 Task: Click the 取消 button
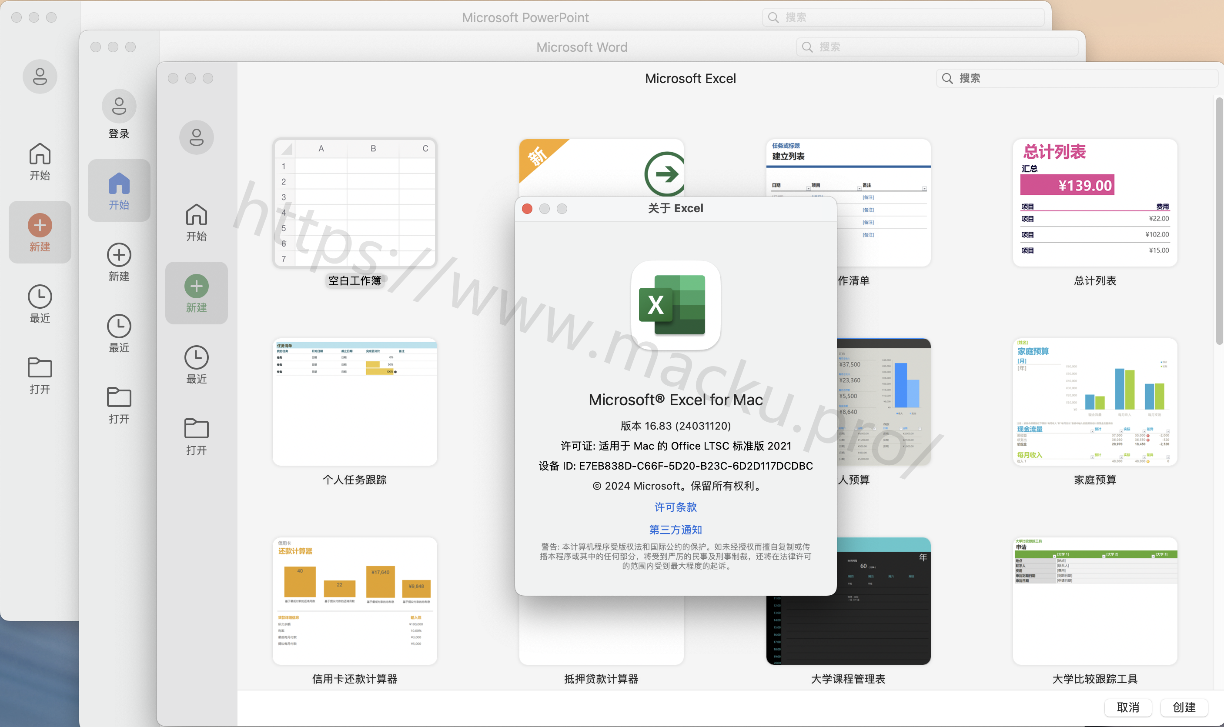(x=1128, y=707)
